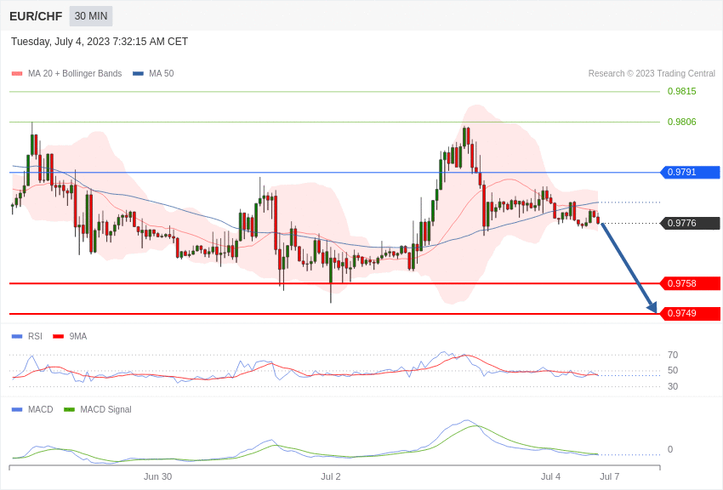Click the 'MA 50' legend label
Viewport: 723px width, 490px height.
pyautogui.click(x=162, y=74)
